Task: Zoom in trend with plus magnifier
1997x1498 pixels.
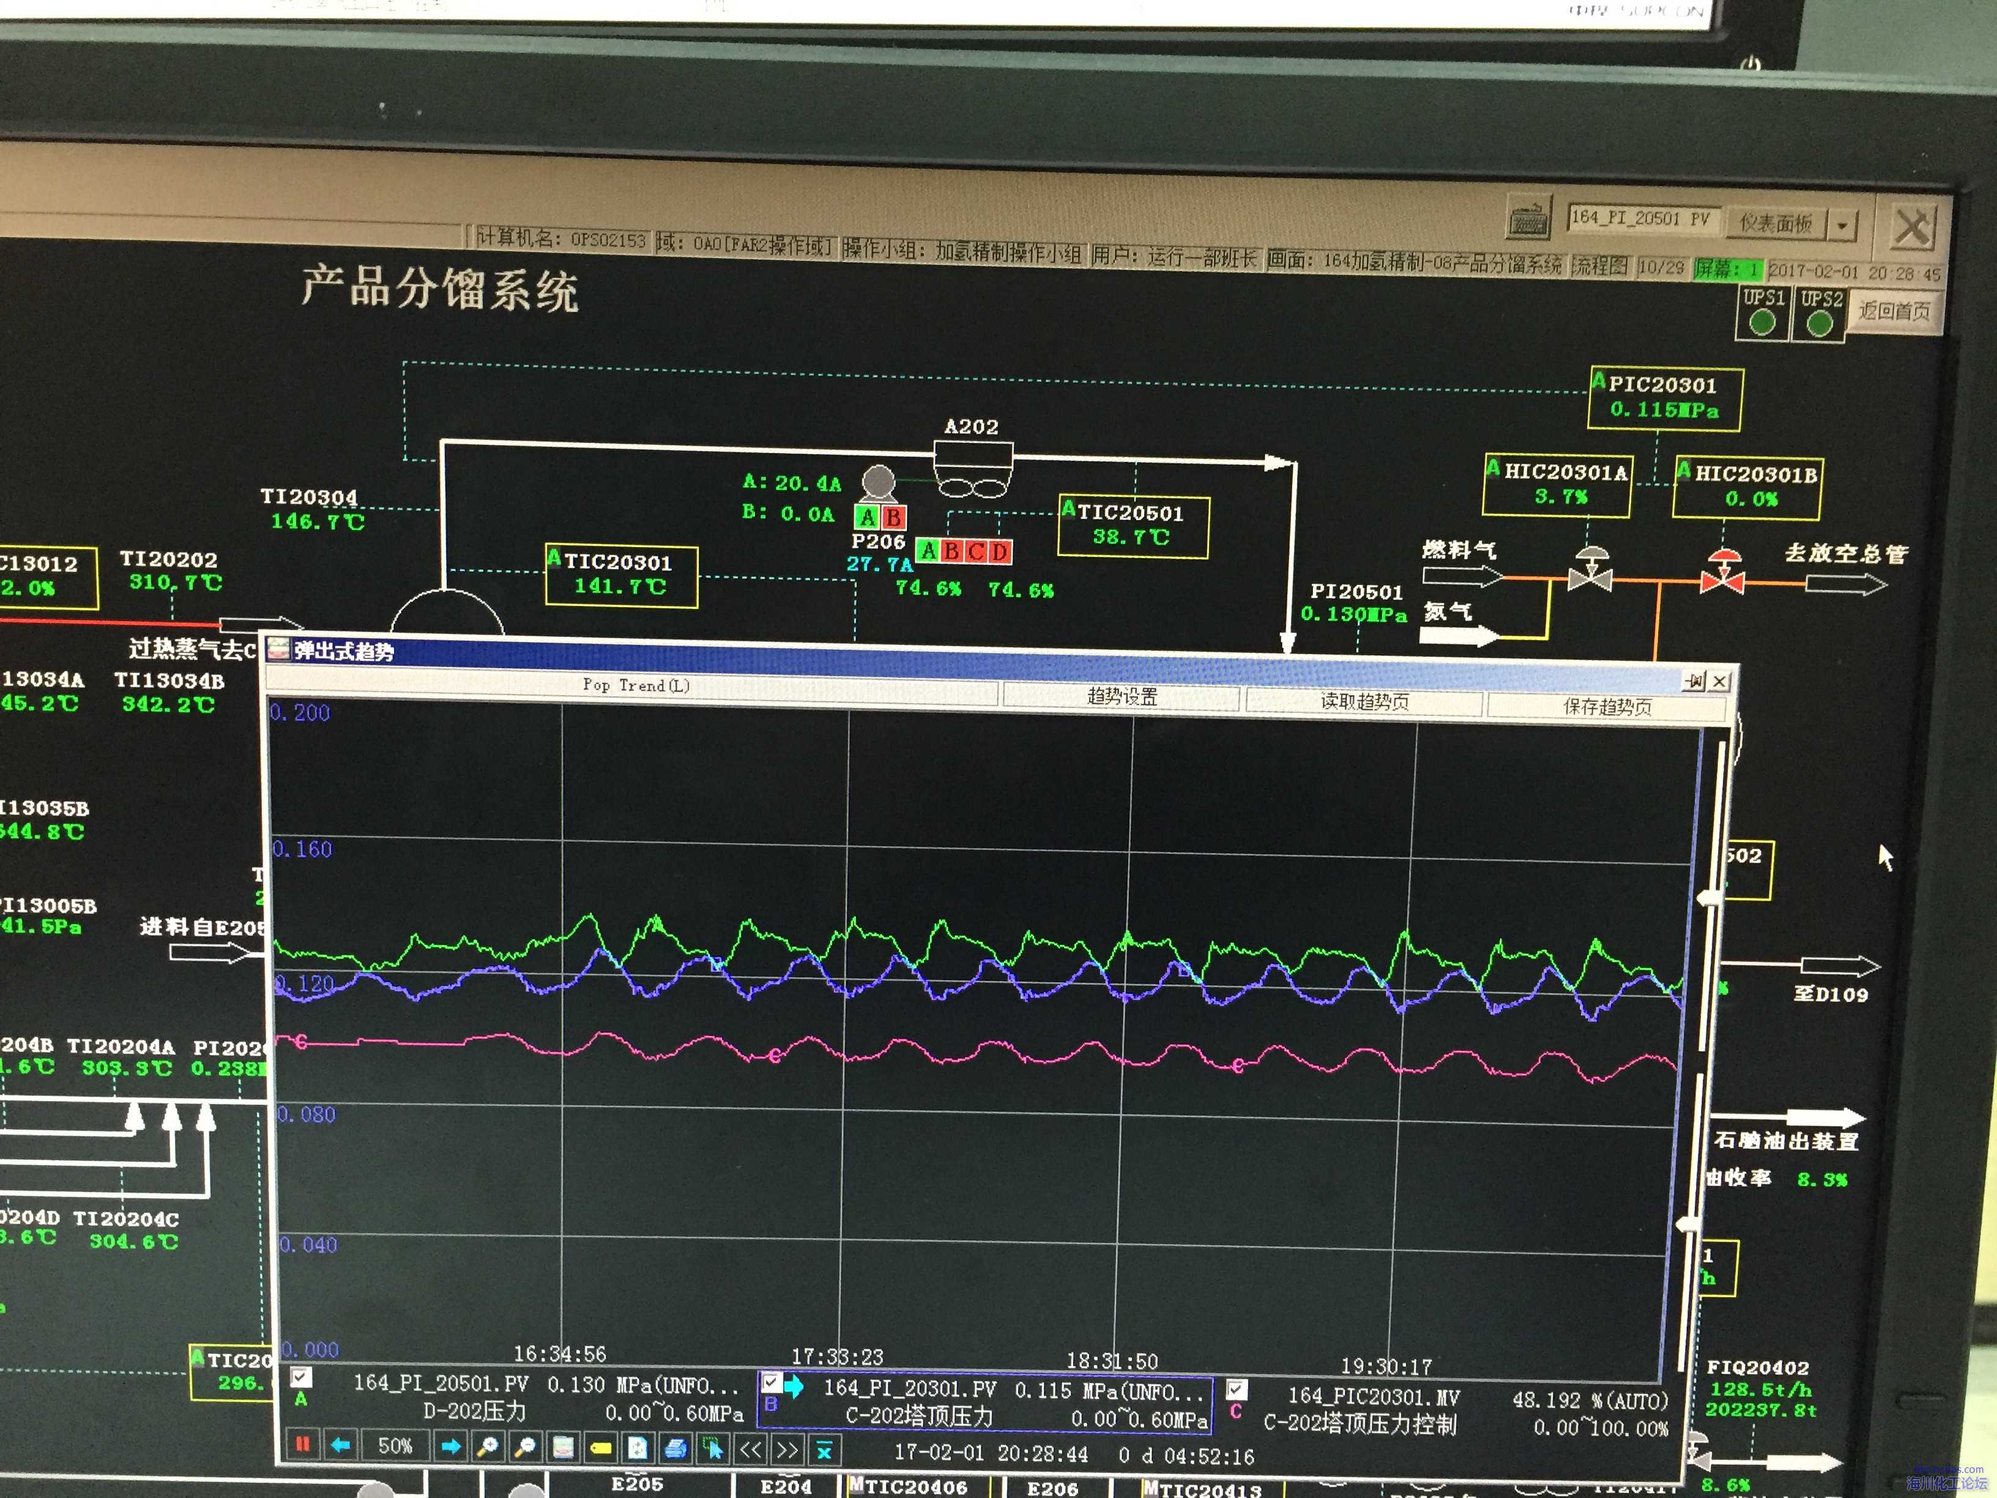Action: [488, 1447]
